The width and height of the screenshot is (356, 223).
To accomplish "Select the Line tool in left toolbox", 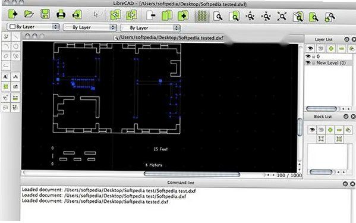I will (15, 36).
